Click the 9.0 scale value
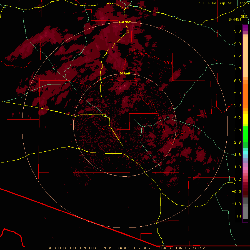Screen dimensions: 250x250 tap(237, 44)
